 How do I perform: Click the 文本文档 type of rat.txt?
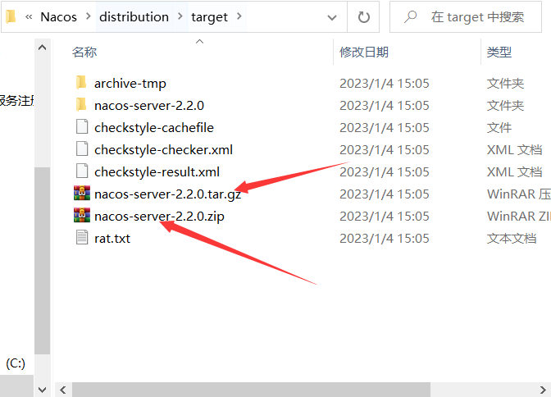(512, 239)
